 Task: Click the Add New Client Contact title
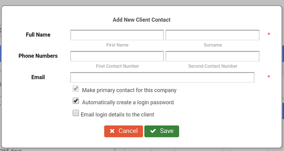coord(142,20)
